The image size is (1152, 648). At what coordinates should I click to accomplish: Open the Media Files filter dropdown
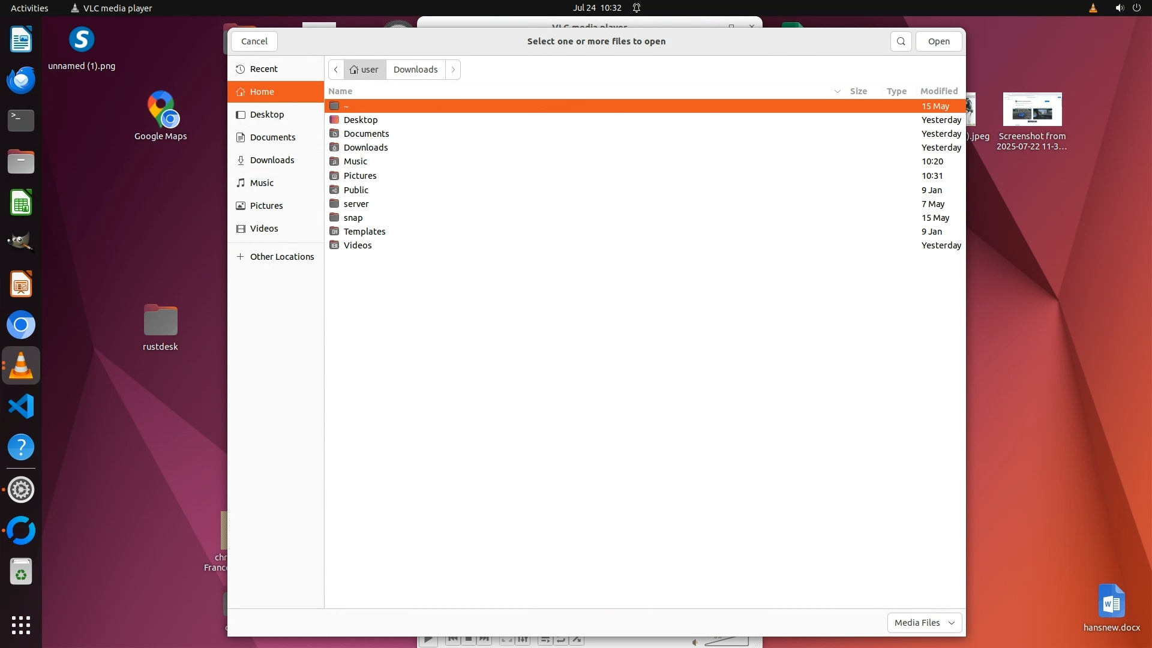click(x=924, y=623)
